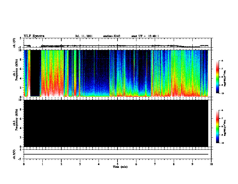Click the "3" tick label on Time axis
Viewport: 238px width, 184px height.
click(x=80, y=164)
